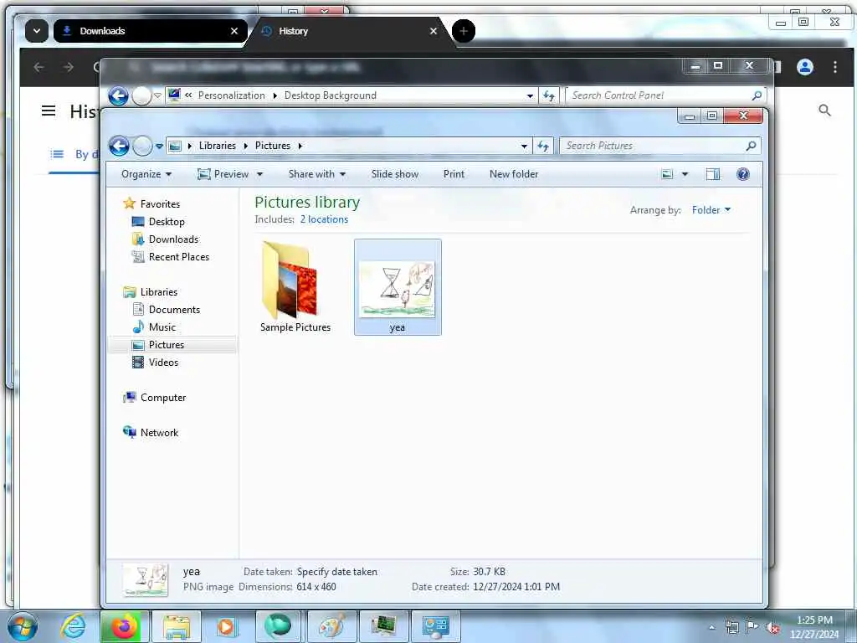Refresh the Control Panel address bar
The image size is (857, 643).
pyautogui.click(x=549, y=95)
